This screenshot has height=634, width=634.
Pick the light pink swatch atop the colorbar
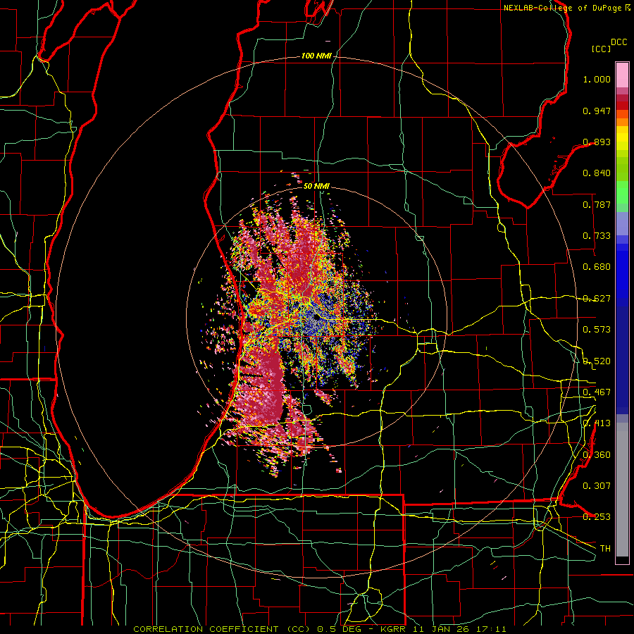pos(622,75)
